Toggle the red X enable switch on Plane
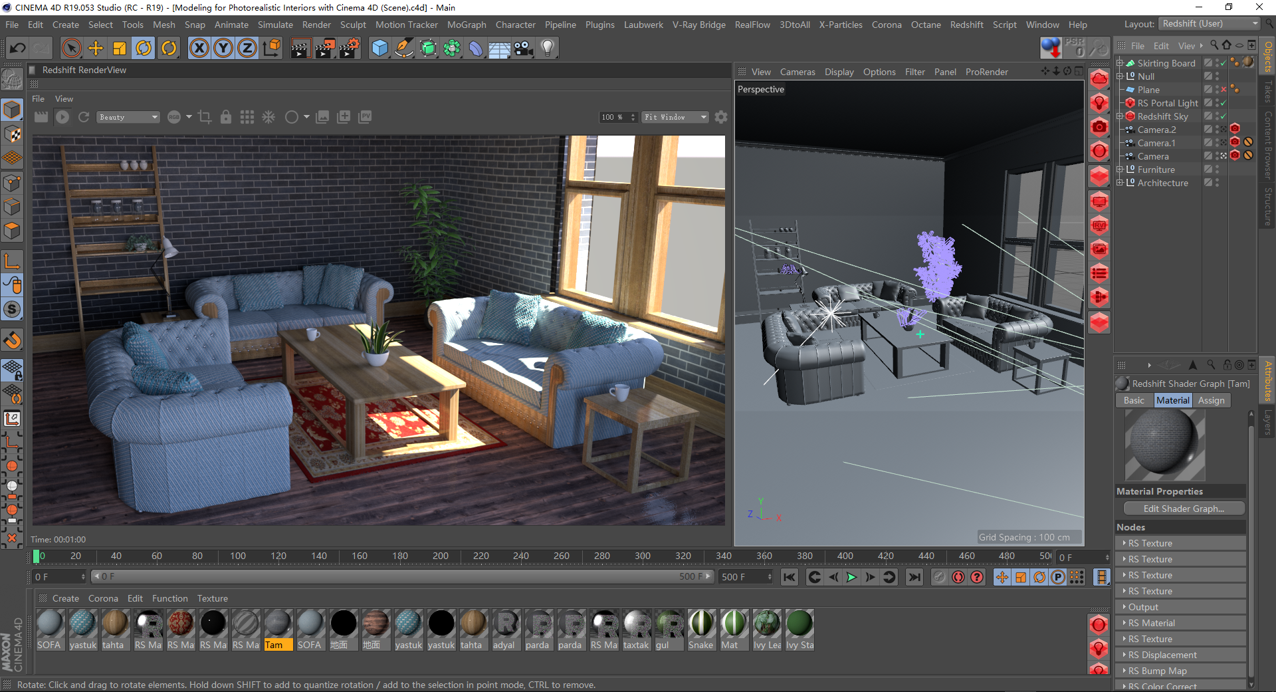The image size is (1276, 692). (x=1223, y=90)
